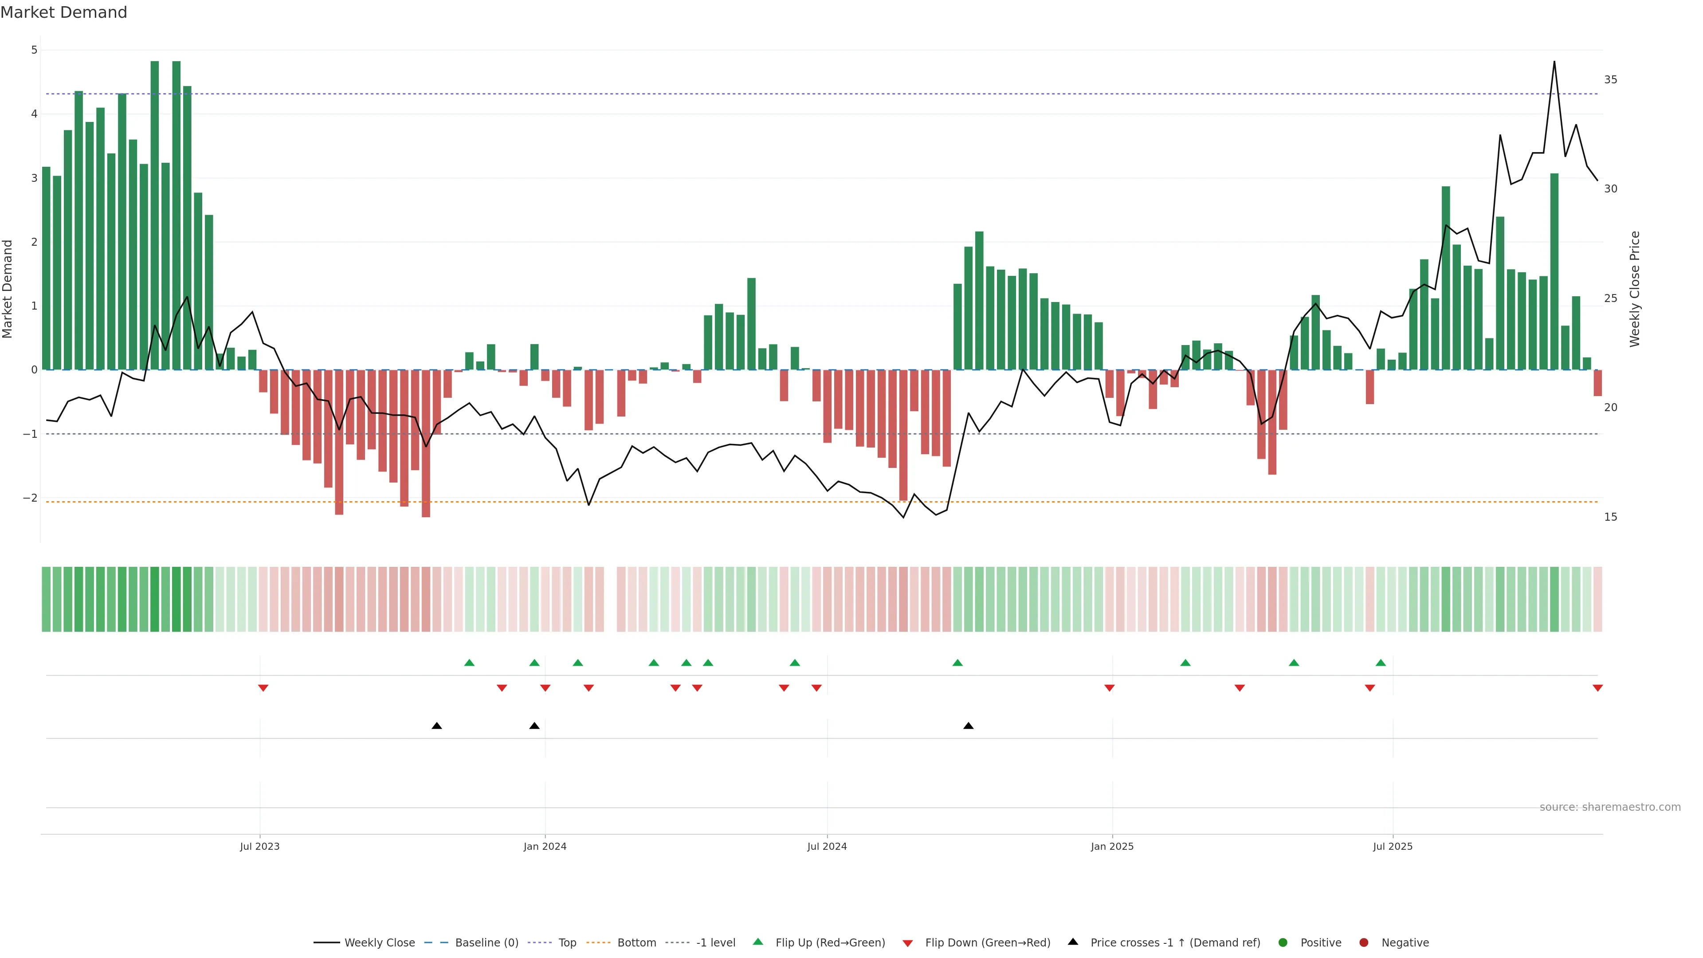Click the -1 level legend item

(x=715, y=943)
